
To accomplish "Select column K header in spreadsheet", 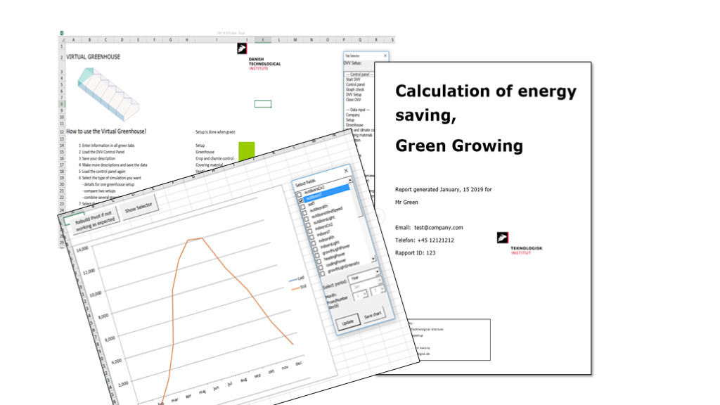I will [x=262, y=40].
